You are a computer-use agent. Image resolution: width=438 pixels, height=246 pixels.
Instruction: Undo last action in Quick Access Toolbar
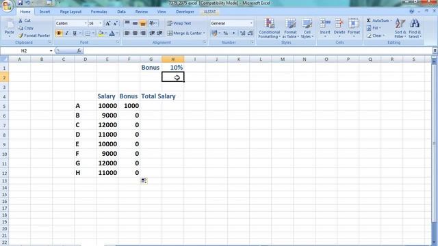pos(27,3)
